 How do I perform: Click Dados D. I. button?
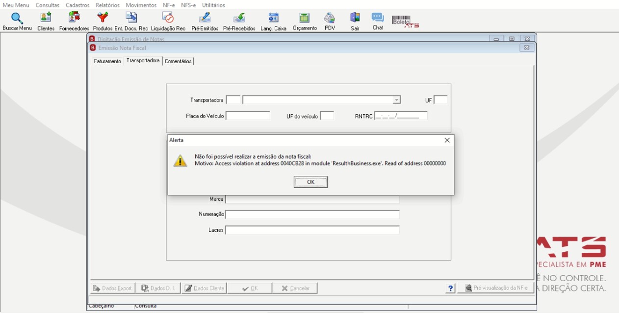[x=158, y=288]
